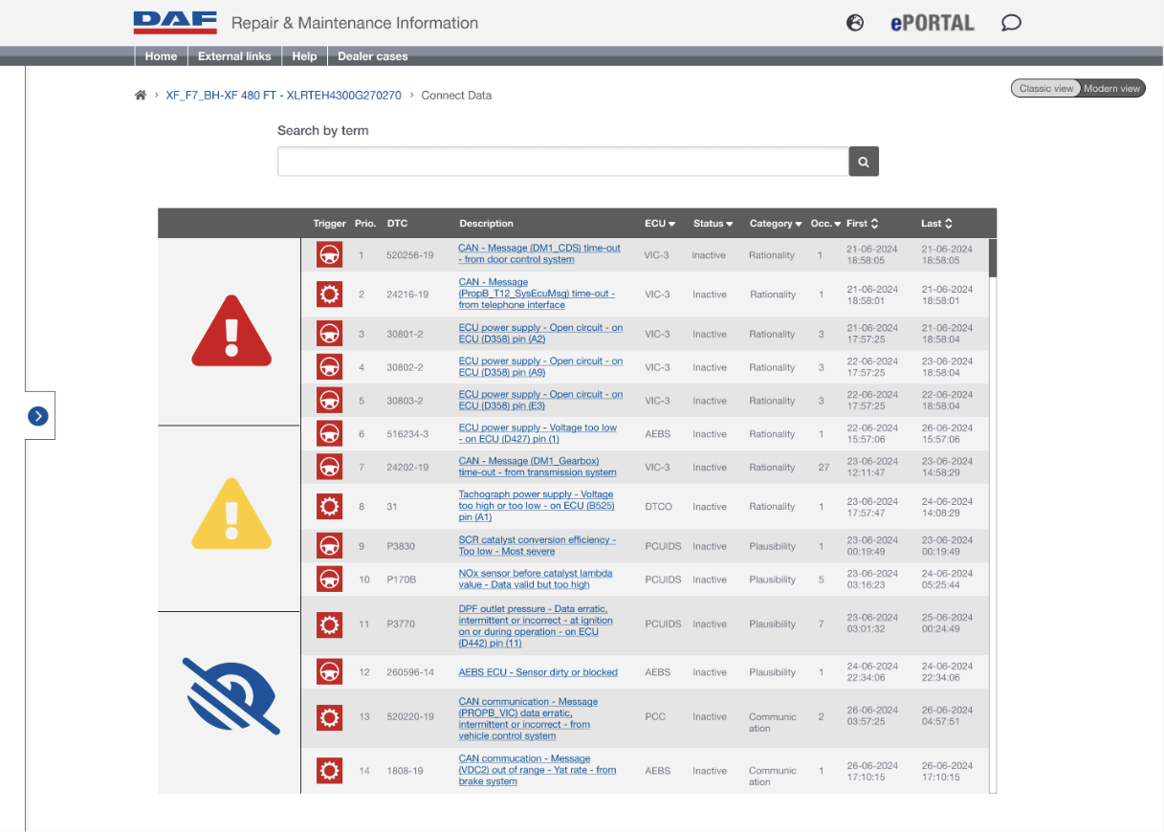This screenshot has height=832, width=1164.
Task: Select the yellow warning triangle filter
Action: [x=229, y=517]
